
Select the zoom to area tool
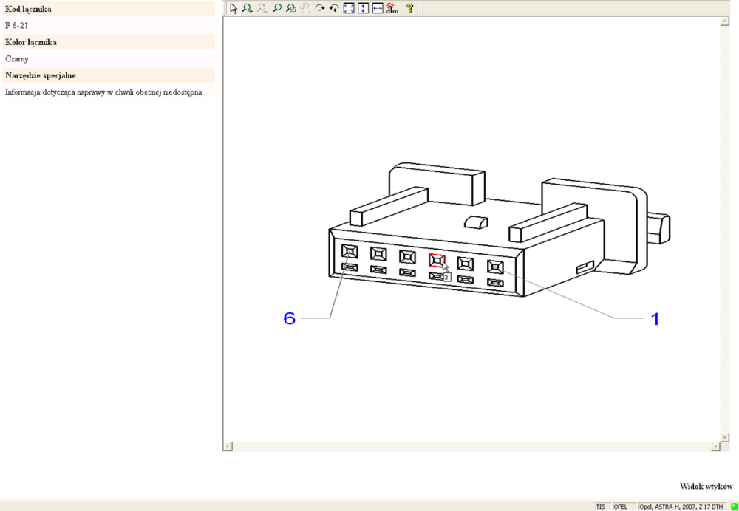point(291,8)
